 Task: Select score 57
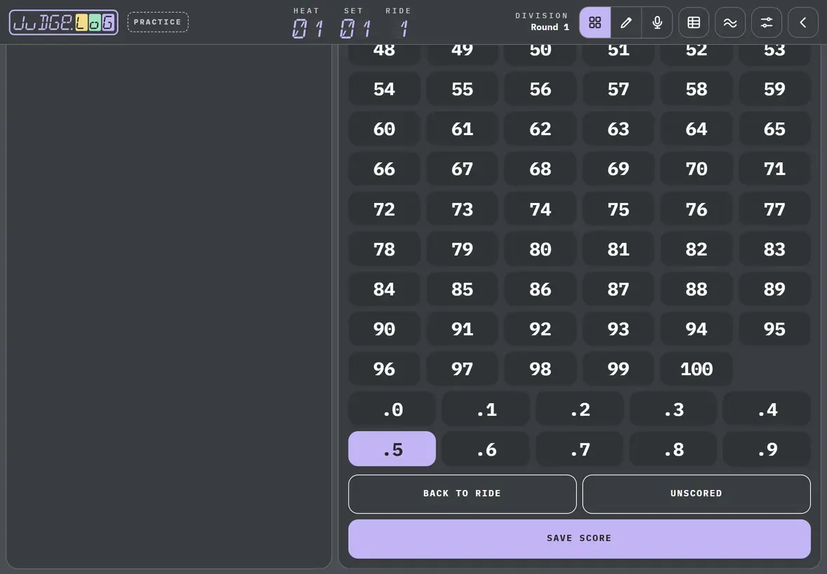[618, 88]
